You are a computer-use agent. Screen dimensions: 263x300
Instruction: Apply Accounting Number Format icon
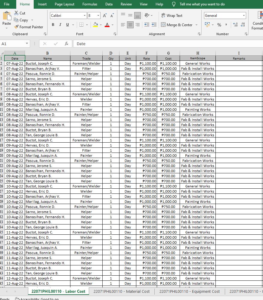[207, 25]
